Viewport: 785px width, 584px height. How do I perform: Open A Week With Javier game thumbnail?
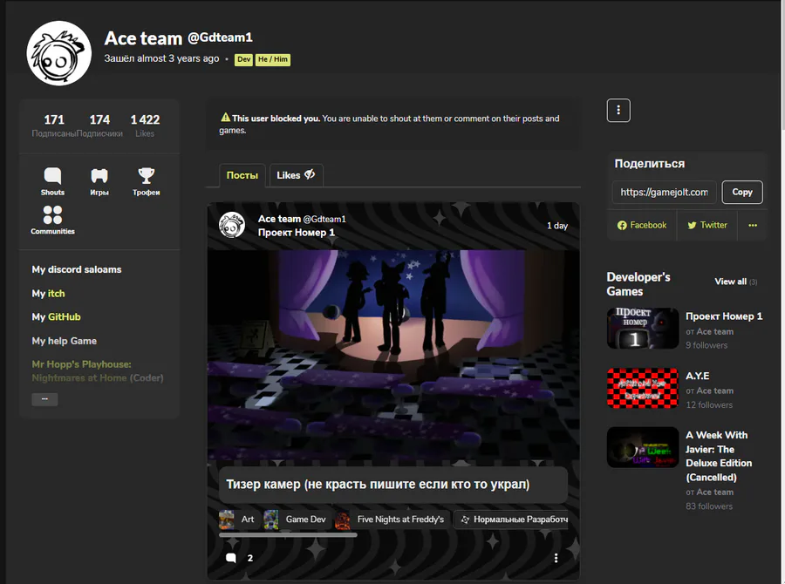(643, 447)
